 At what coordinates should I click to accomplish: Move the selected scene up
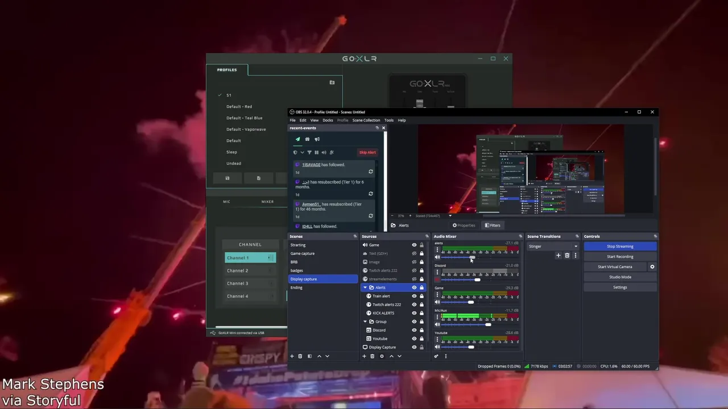pyautogui.click(x=319, y=356)
